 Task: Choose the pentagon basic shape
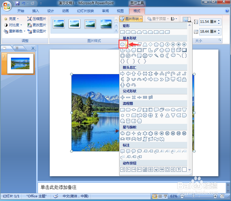click(156, 44)
